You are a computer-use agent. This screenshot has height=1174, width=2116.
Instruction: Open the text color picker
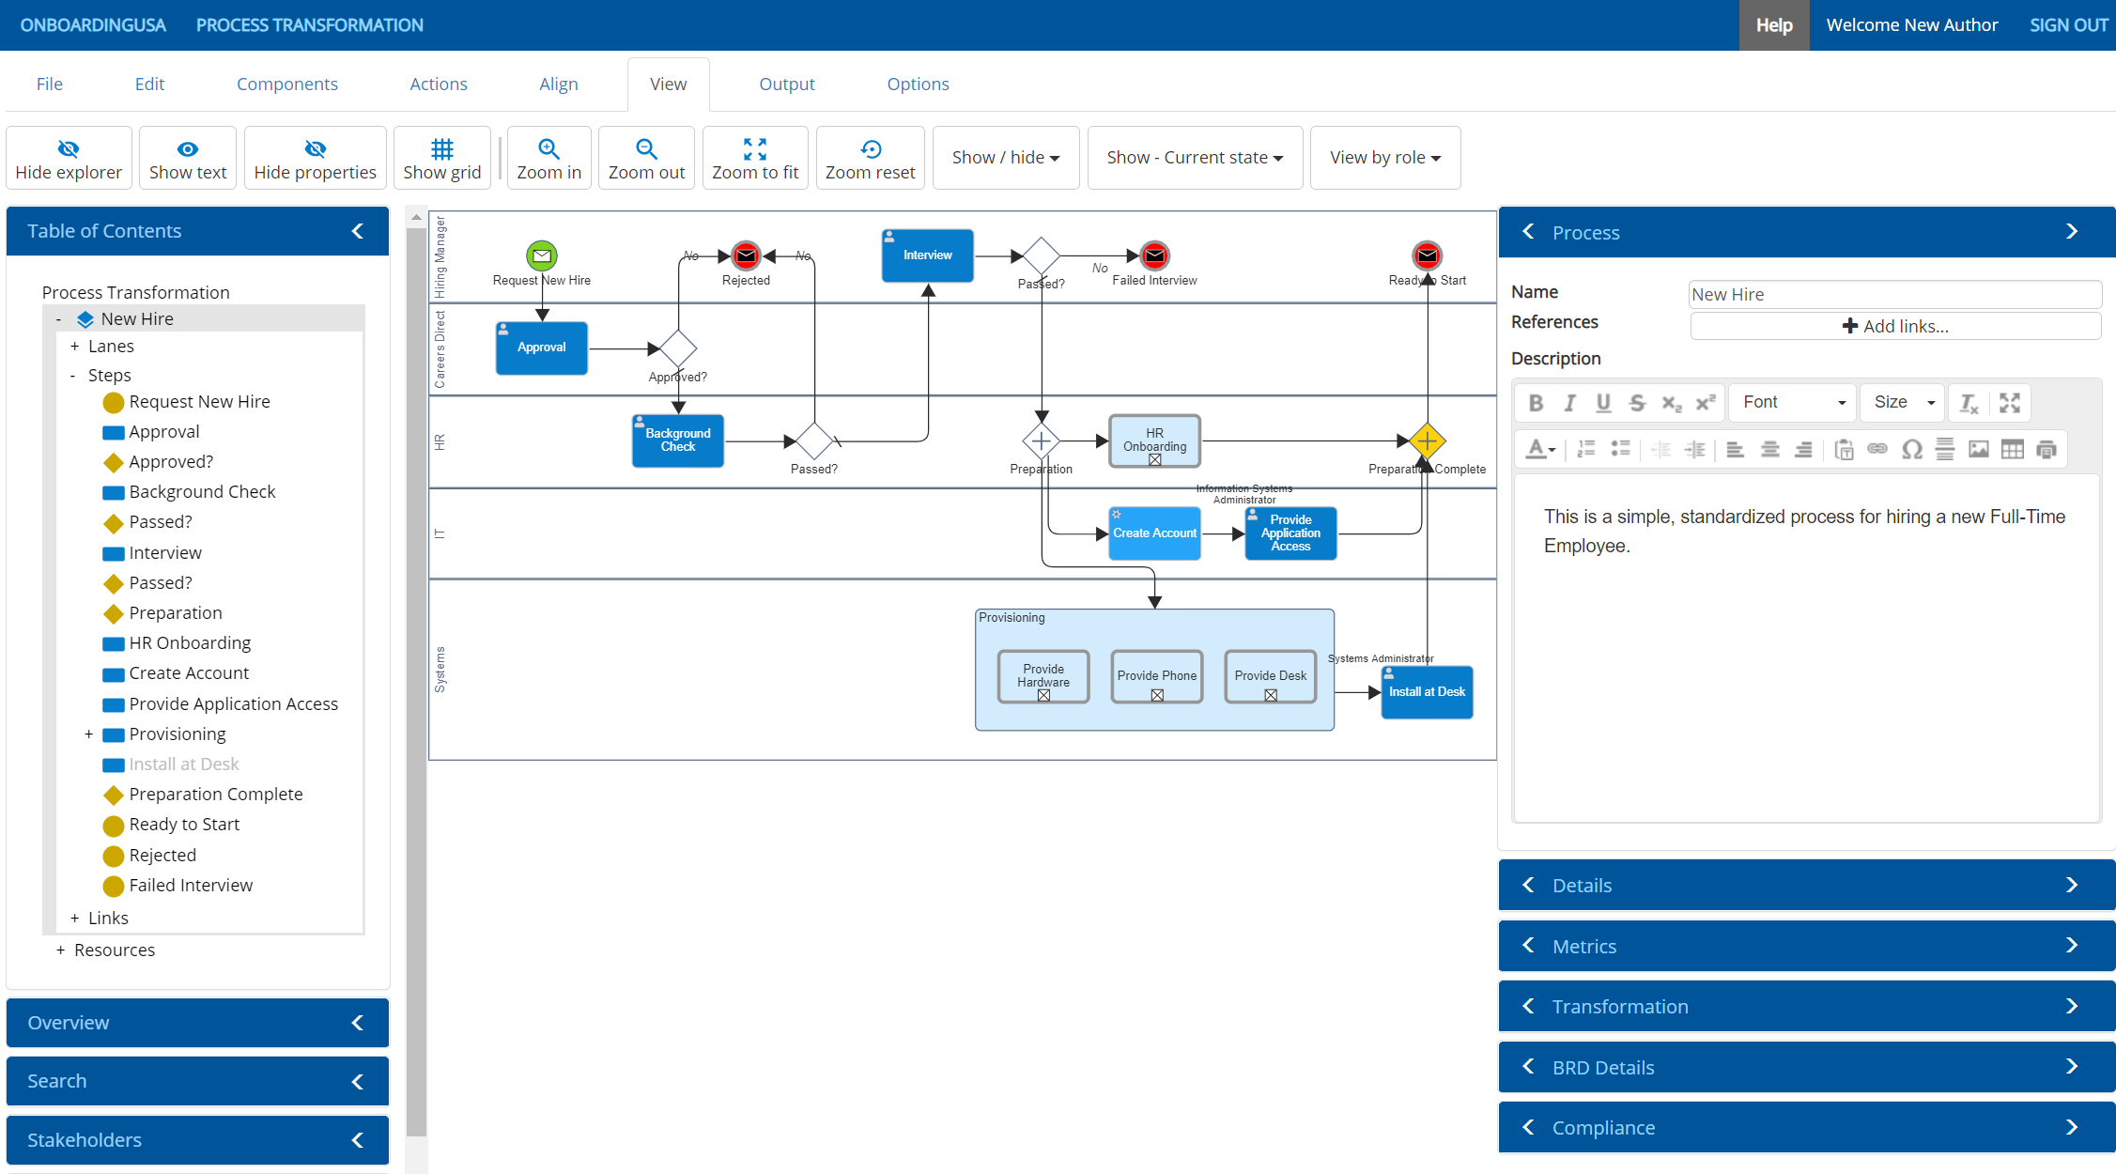coord(1539,450)
